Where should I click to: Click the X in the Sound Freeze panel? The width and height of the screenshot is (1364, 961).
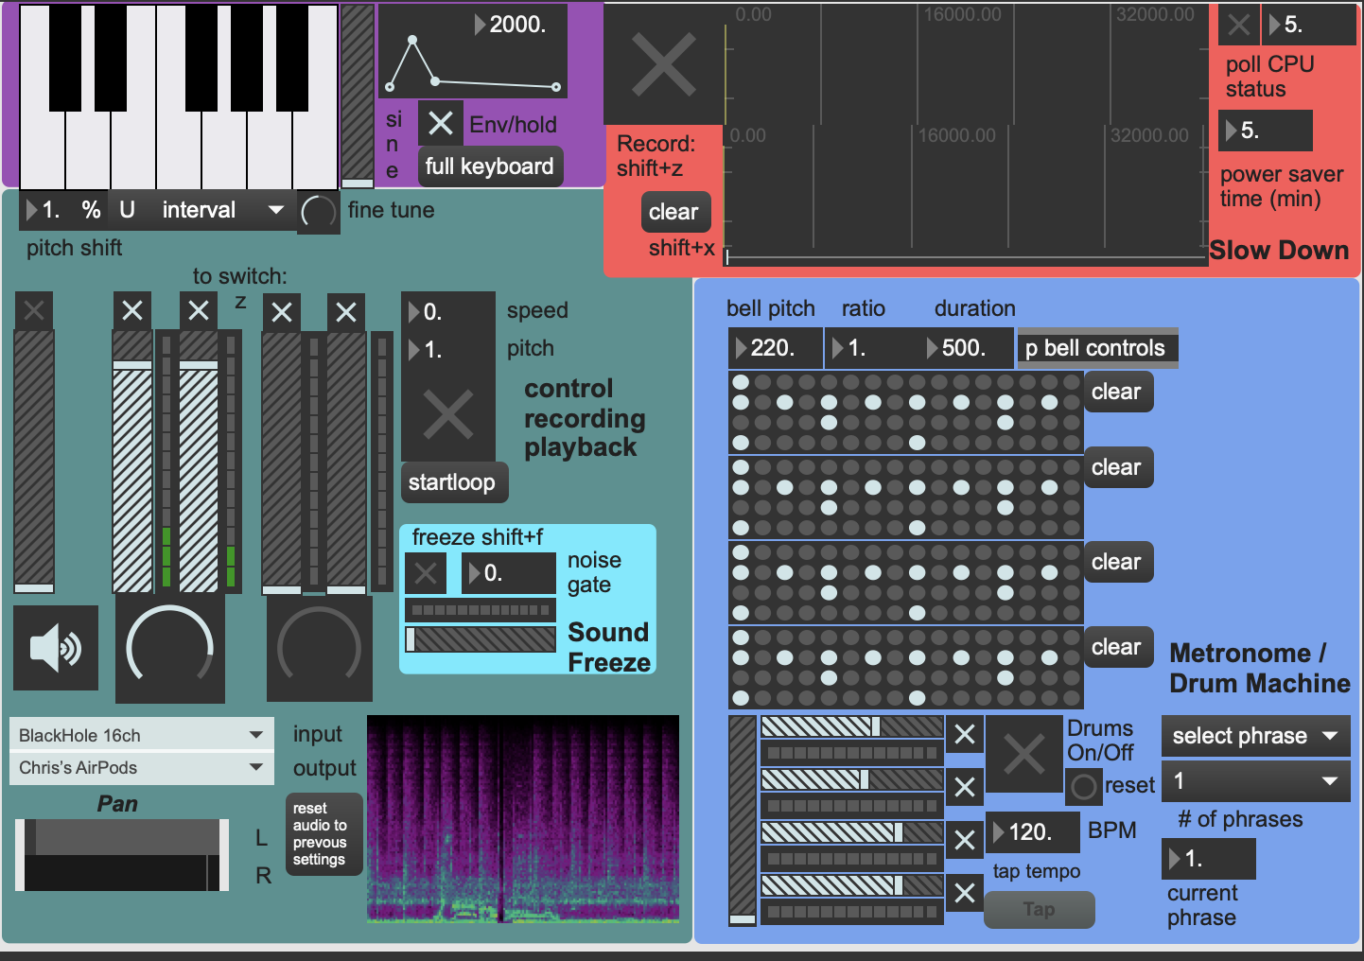(424, 573)
